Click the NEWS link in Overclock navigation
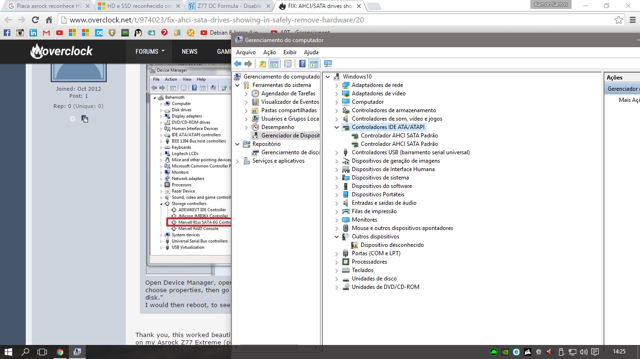The height and width of the screenshot is (359, 640). (190, 51)
